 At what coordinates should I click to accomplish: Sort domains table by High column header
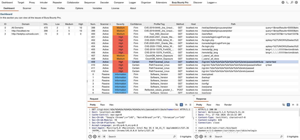[81, 24]
